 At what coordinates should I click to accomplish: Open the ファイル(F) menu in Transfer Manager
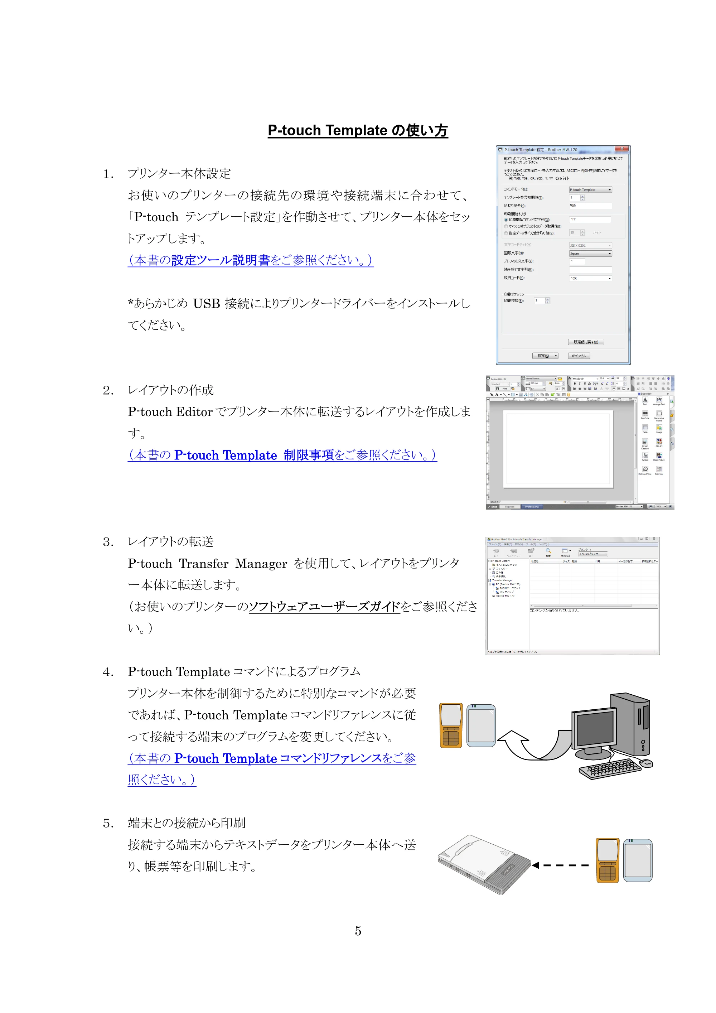(495, 544)
